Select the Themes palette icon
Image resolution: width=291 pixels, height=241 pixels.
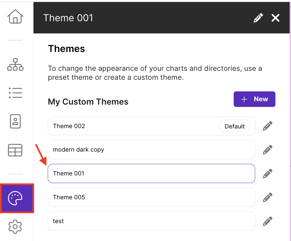click(17, 198)
